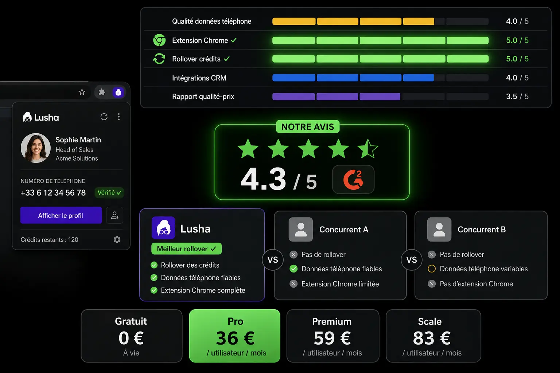Click the blue Intégrations CRM rating bar
Image resolution: width=560 pixels, height=373 pixels.
click(380, 78)
